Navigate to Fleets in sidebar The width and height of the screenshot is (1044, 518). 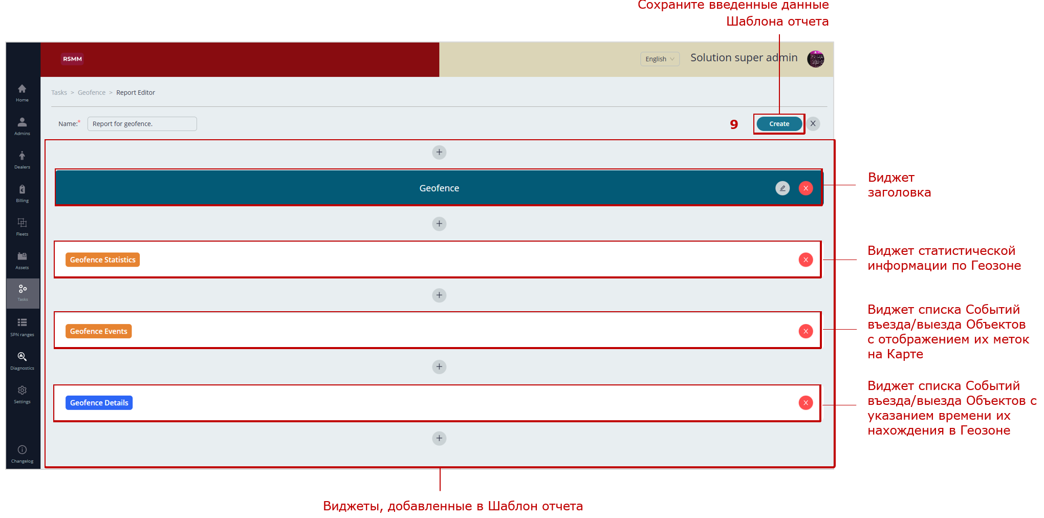click(x=22, y=226)
